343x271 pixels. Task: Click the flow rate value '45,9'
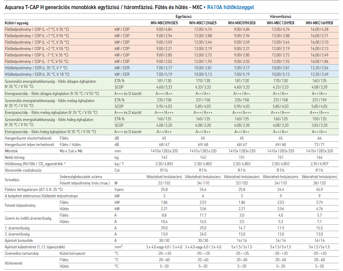pyautogui.click(x=319, y=190)
